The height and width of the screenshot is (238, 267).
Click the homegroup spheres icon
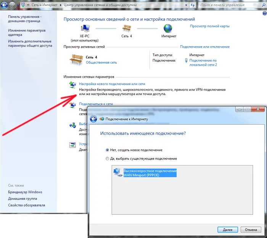coord(73,125)
